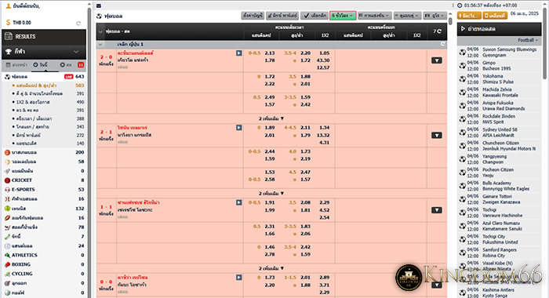
Task: Open the RESULTS menu
Action: pos(44,36)
